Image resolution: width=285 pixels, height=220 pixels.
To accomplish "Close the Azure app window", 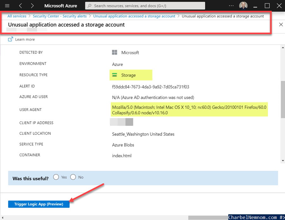I will tap(279, 6).
